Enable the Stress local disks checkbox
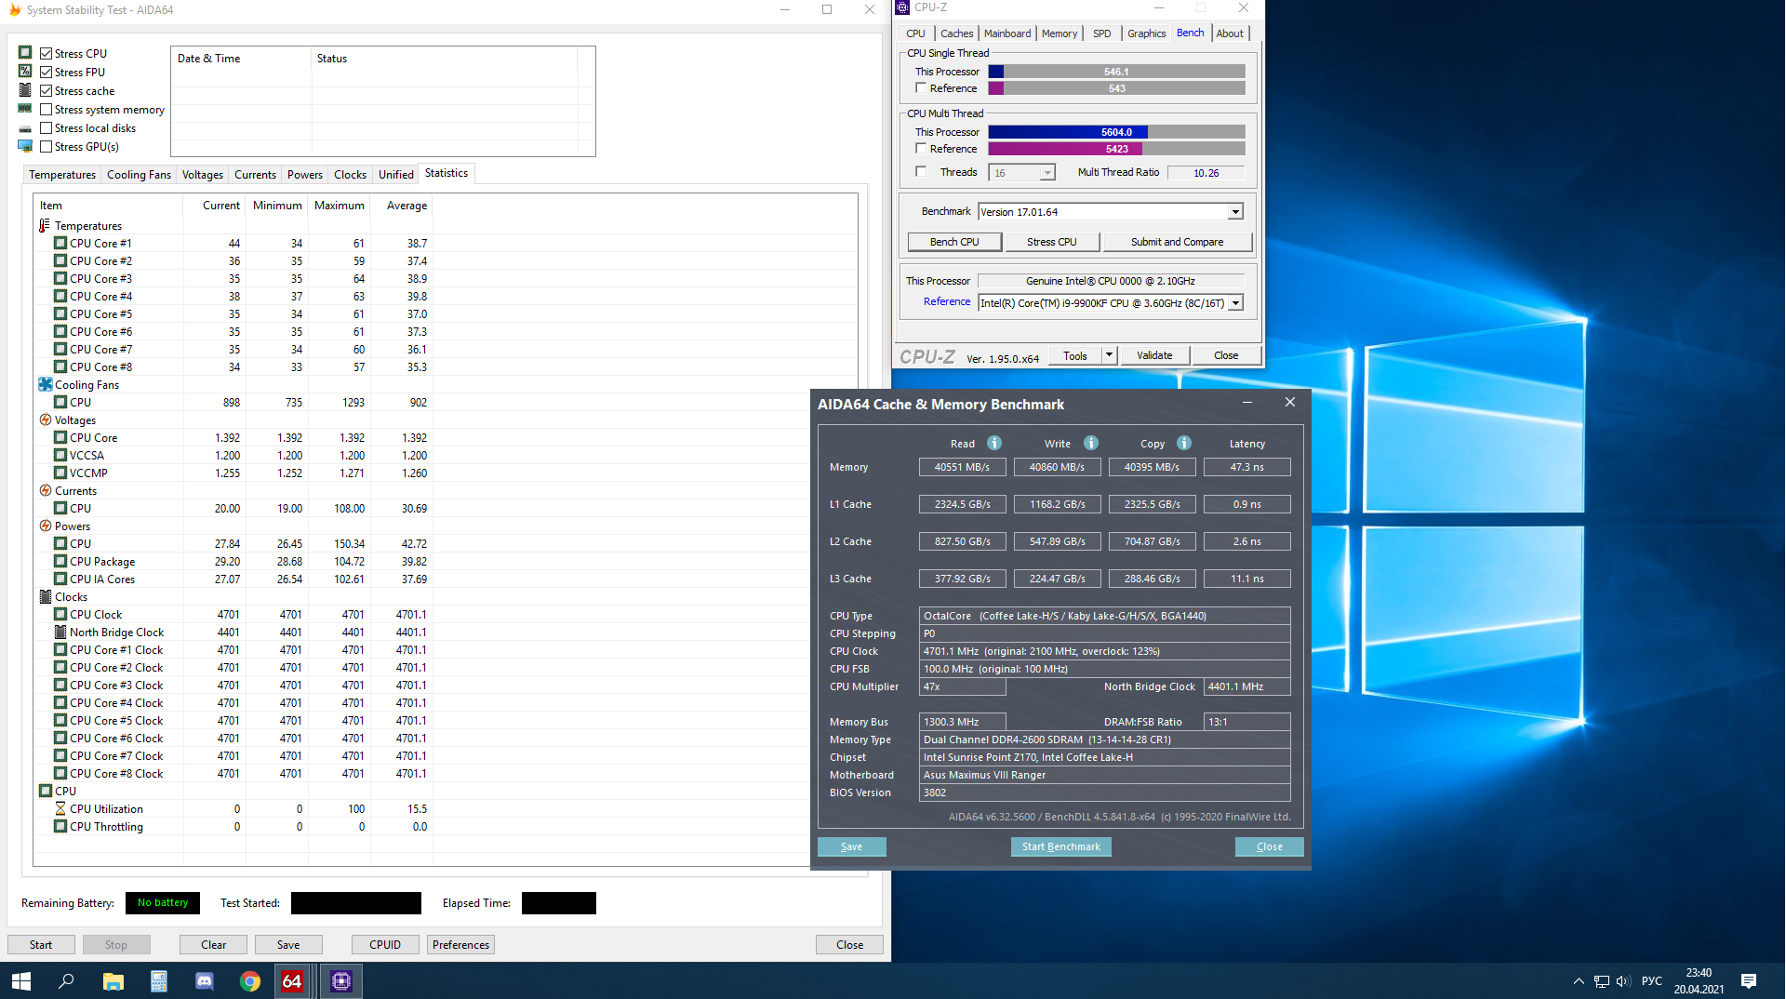 click(46, 127)
